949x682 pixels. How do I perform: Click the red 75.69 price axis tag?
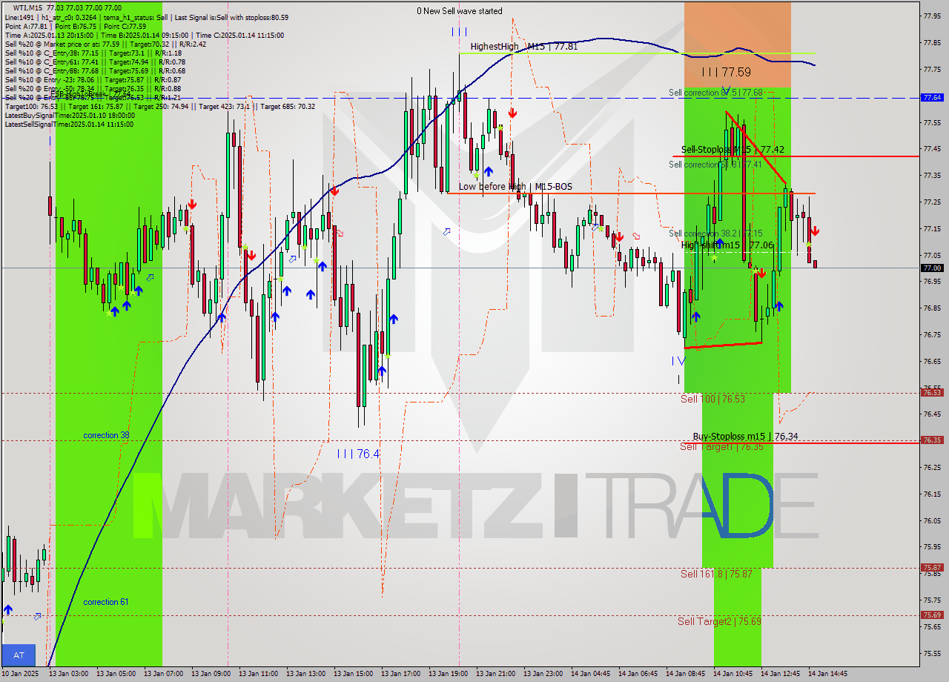point(931,615)
